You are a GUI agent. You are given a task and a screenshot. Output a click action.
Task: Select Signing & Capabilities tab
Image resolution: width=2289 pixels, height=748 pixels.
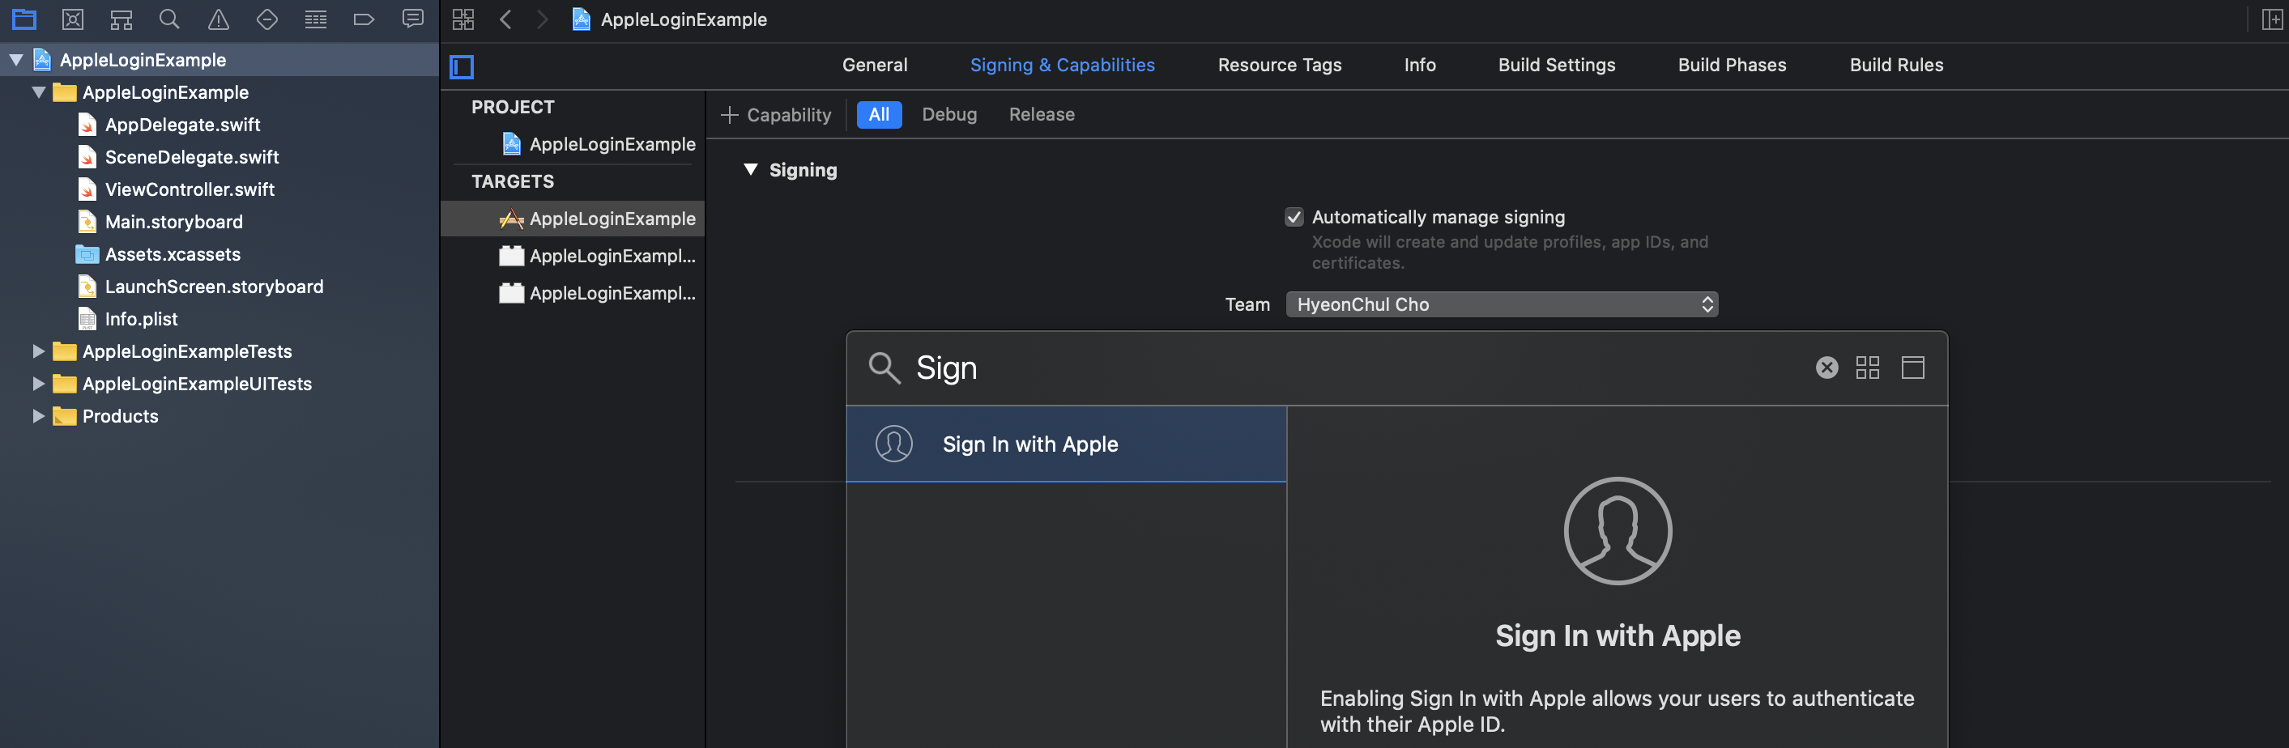[1062, 65]
